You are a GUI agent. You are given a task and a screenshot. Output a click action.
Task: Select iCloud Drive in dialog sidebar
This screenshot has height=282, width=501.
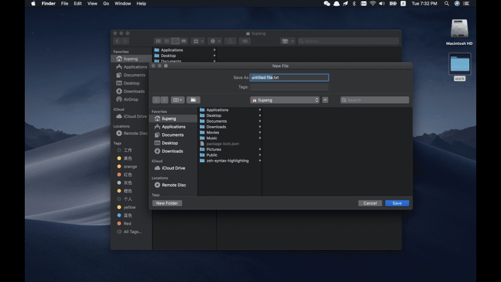[x=173, y=168]
